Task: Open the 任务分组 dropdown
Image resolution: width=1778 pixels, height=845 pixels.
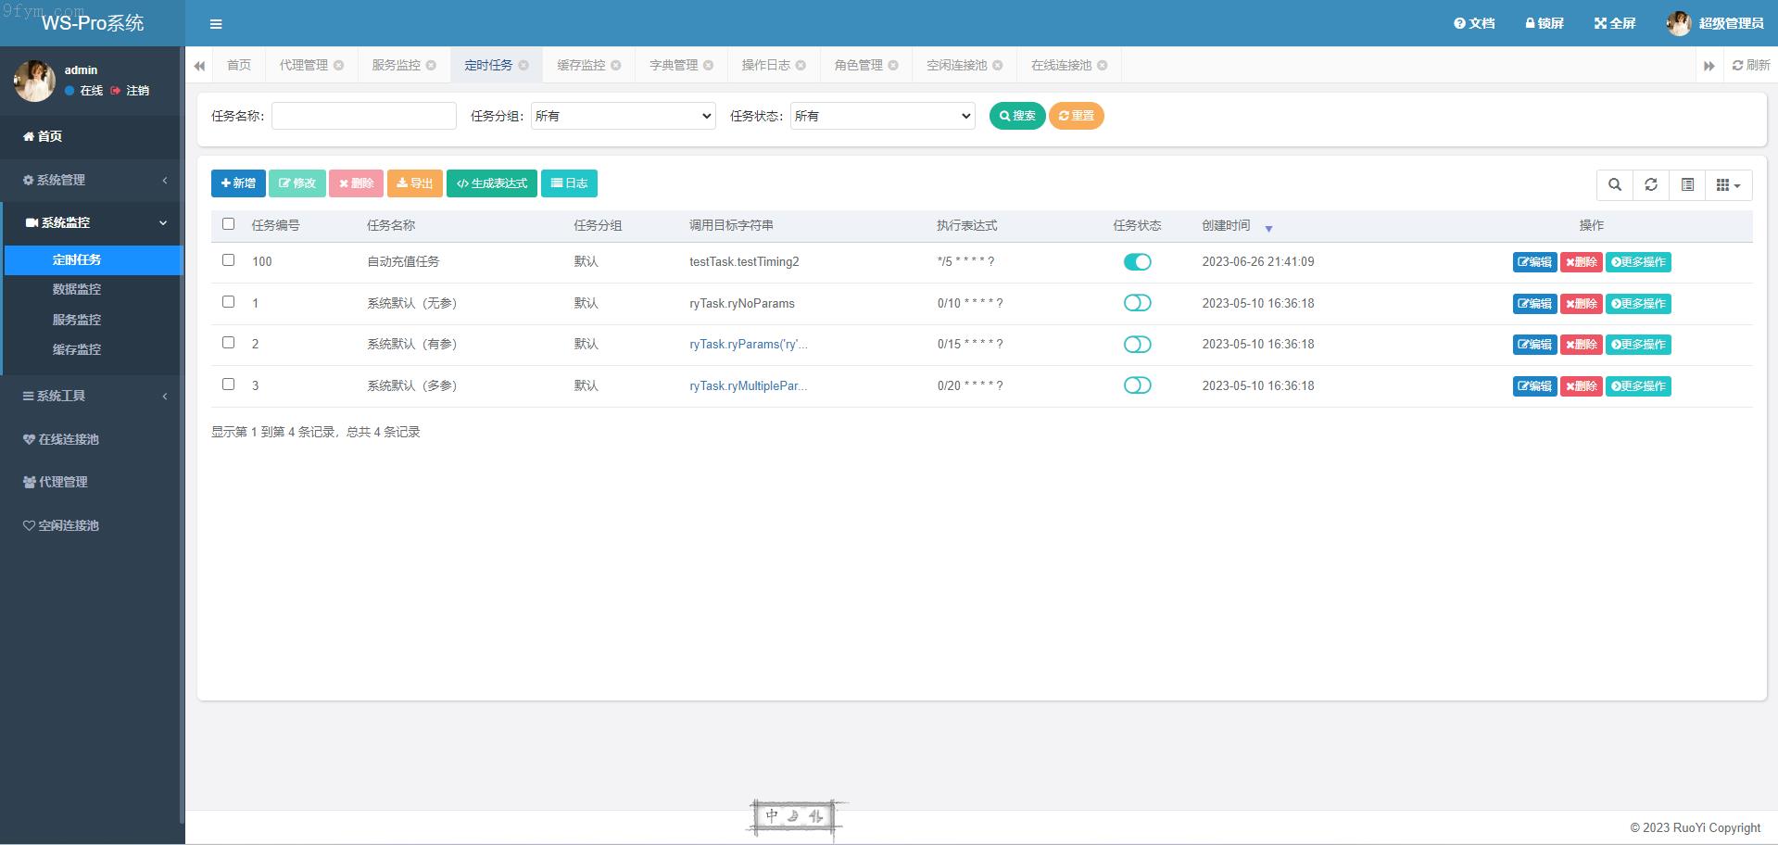Action: [623, 116]
